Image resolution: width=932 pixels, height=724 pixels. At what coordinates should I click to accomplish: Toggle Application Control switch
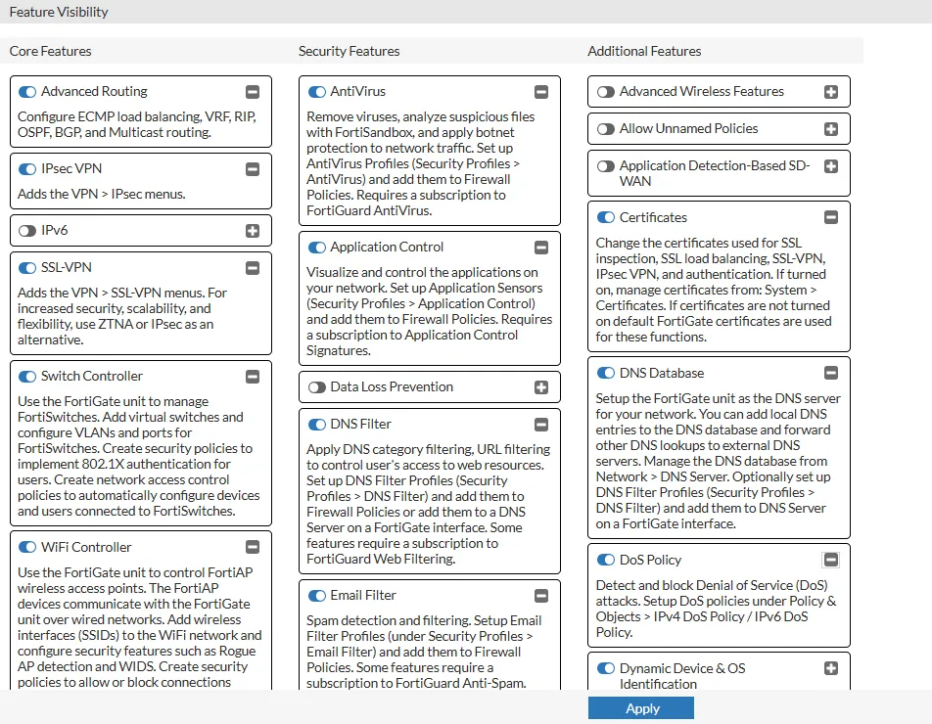317,248
